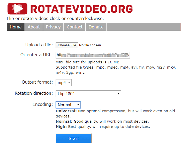
Task: Click the 'Supported file types' line
Action: [116, 70]
